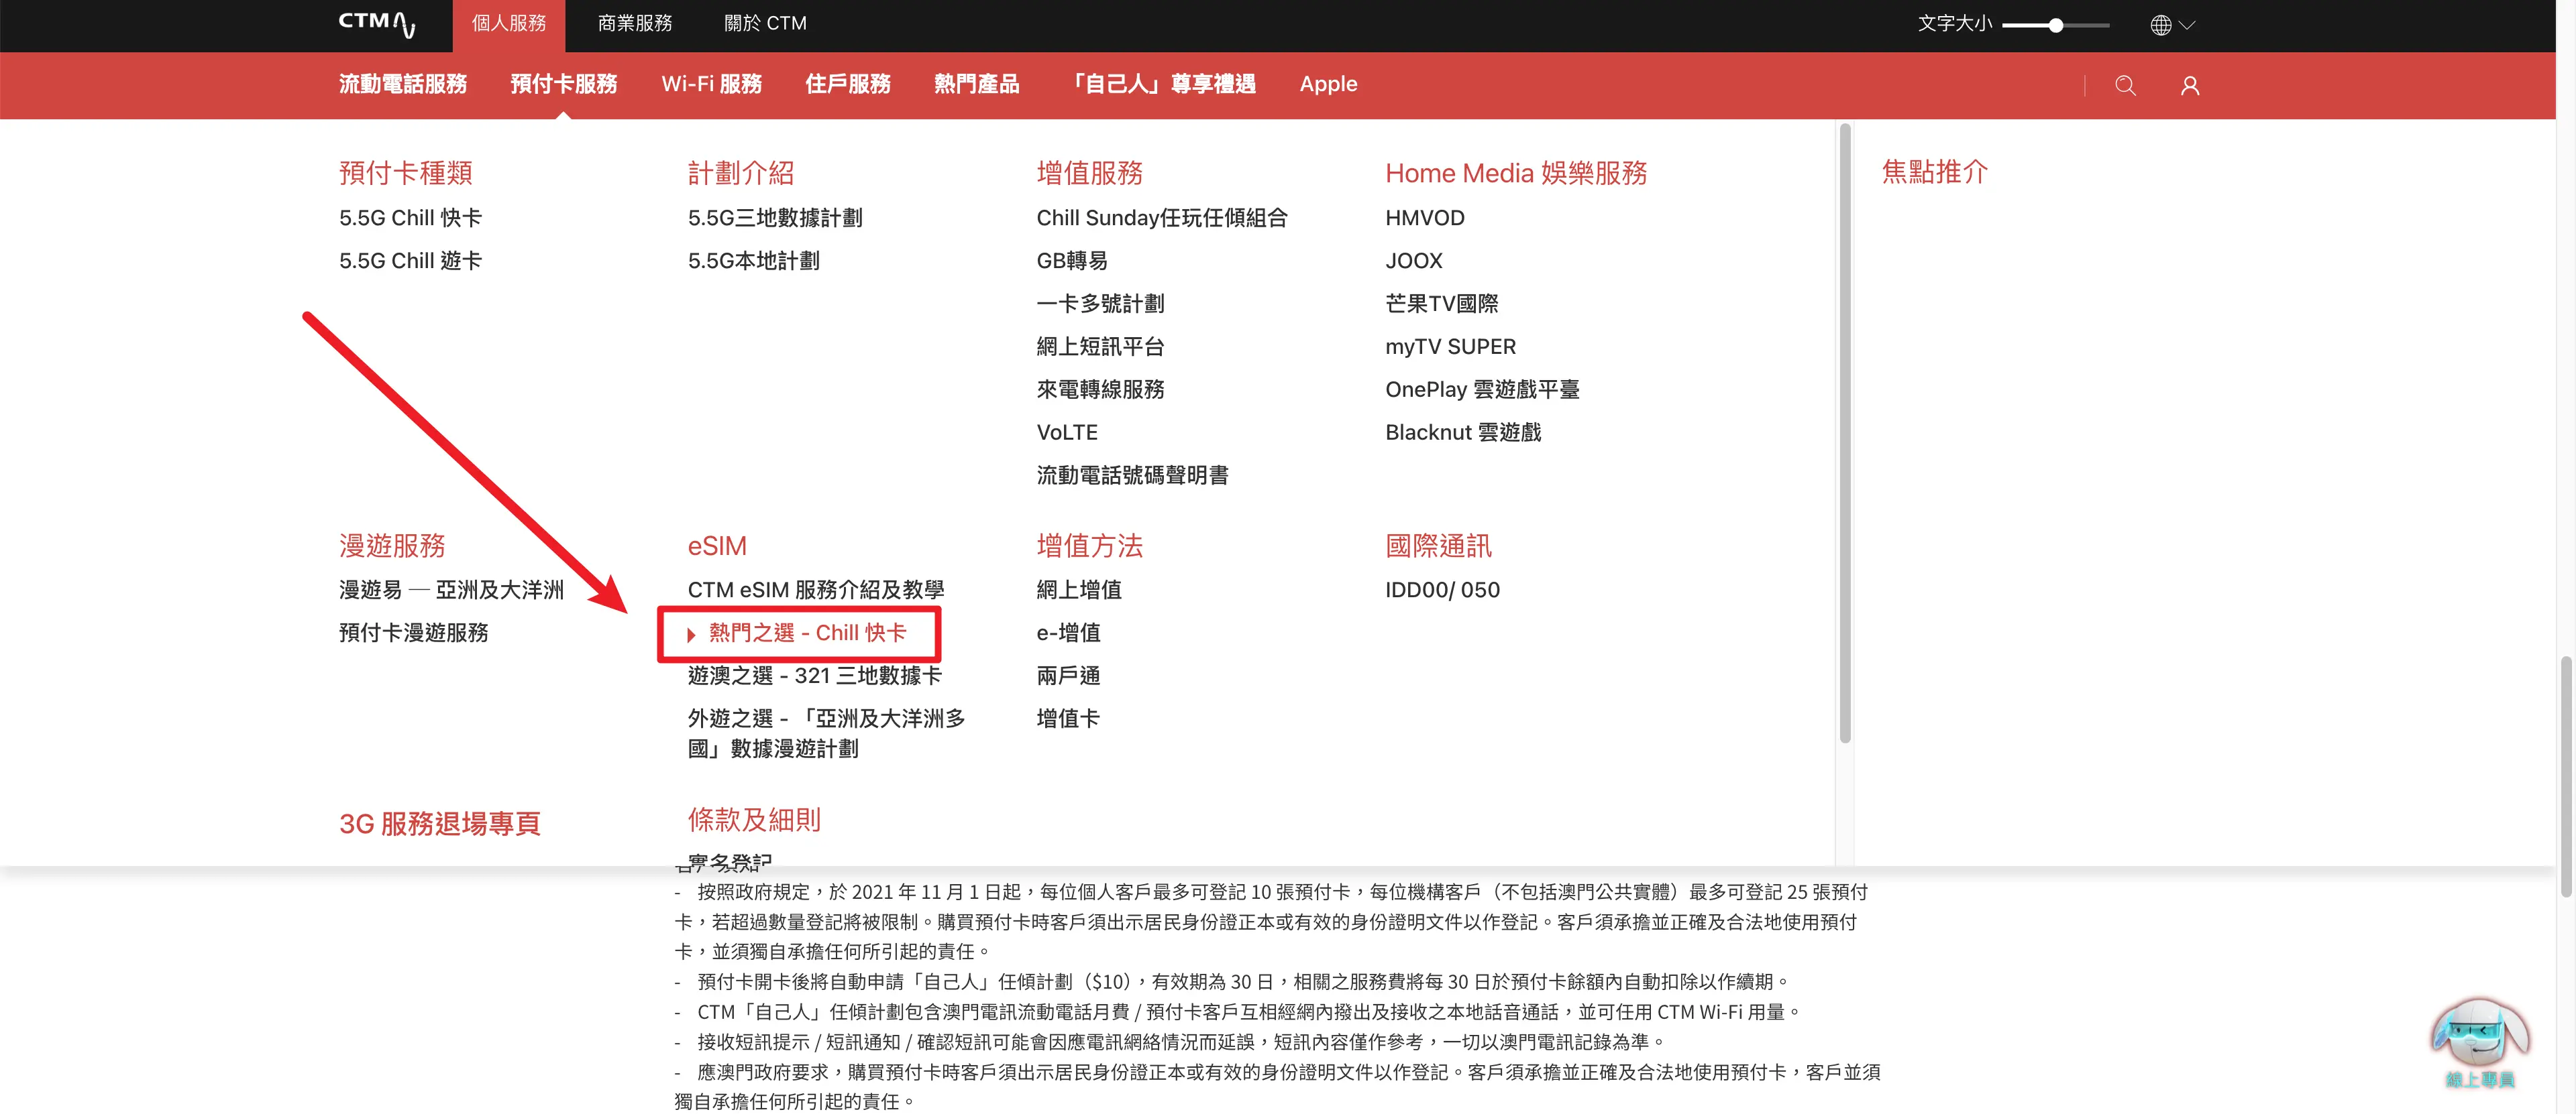Select the 商業服務 top tab
This screenshot has width=2576, height=1114.
pyautogui.click(x=635, y=23)
